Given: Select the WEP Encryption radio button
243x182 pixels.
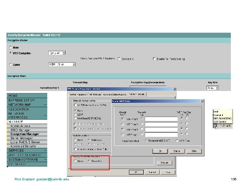Looking at the screenshot, I should pyautogui.click(x=10, y=53).
